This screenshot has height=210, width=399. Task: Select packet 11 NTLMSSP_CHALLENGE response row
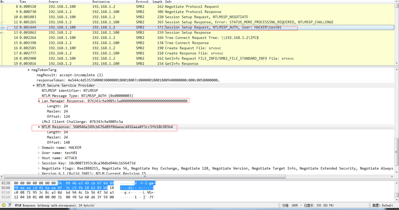186,22
